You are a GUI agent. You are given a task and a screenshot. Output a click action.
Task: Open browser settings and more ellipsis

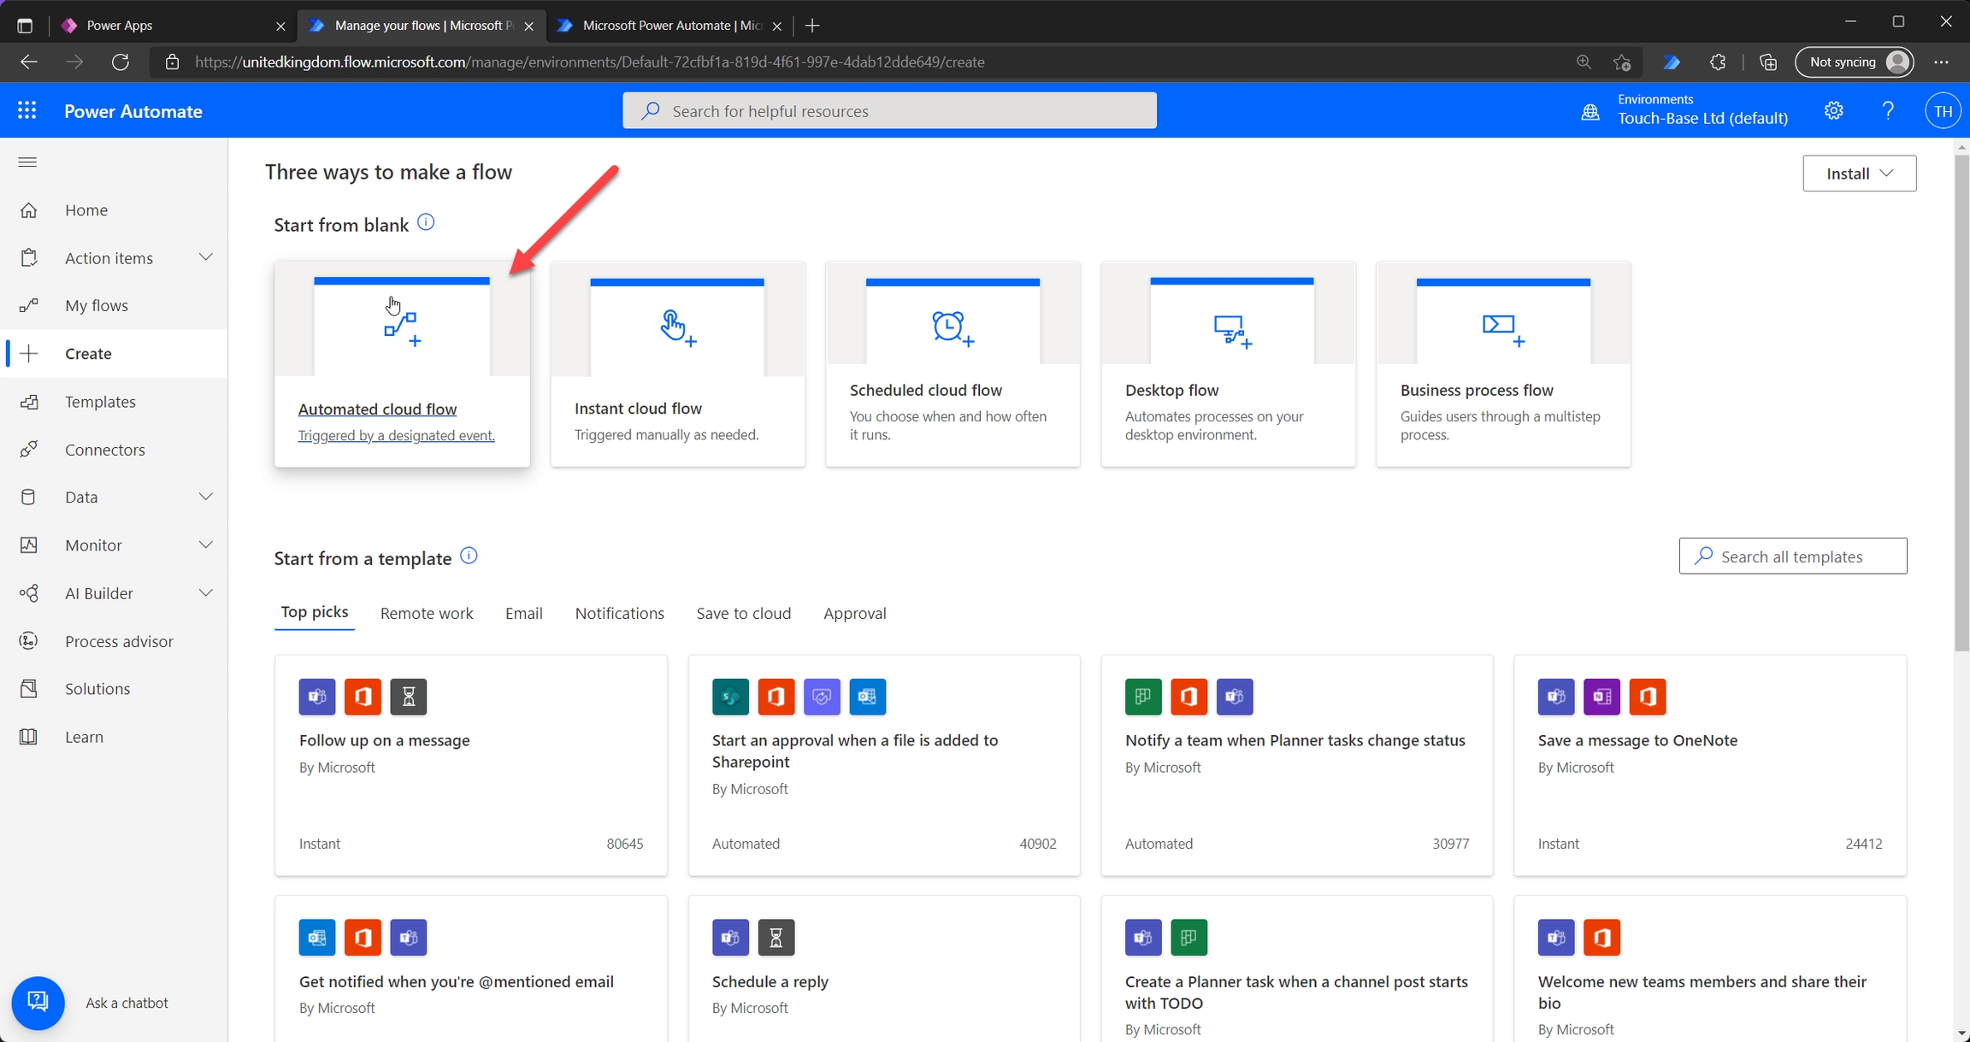tap(1941, 62)
